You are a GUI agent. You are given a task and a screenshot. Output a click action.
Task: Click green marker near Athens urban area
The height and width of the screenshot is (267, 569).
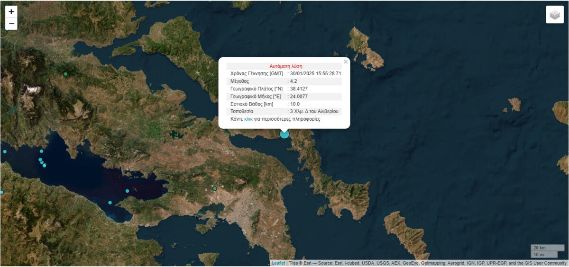[x=215, y=188]
